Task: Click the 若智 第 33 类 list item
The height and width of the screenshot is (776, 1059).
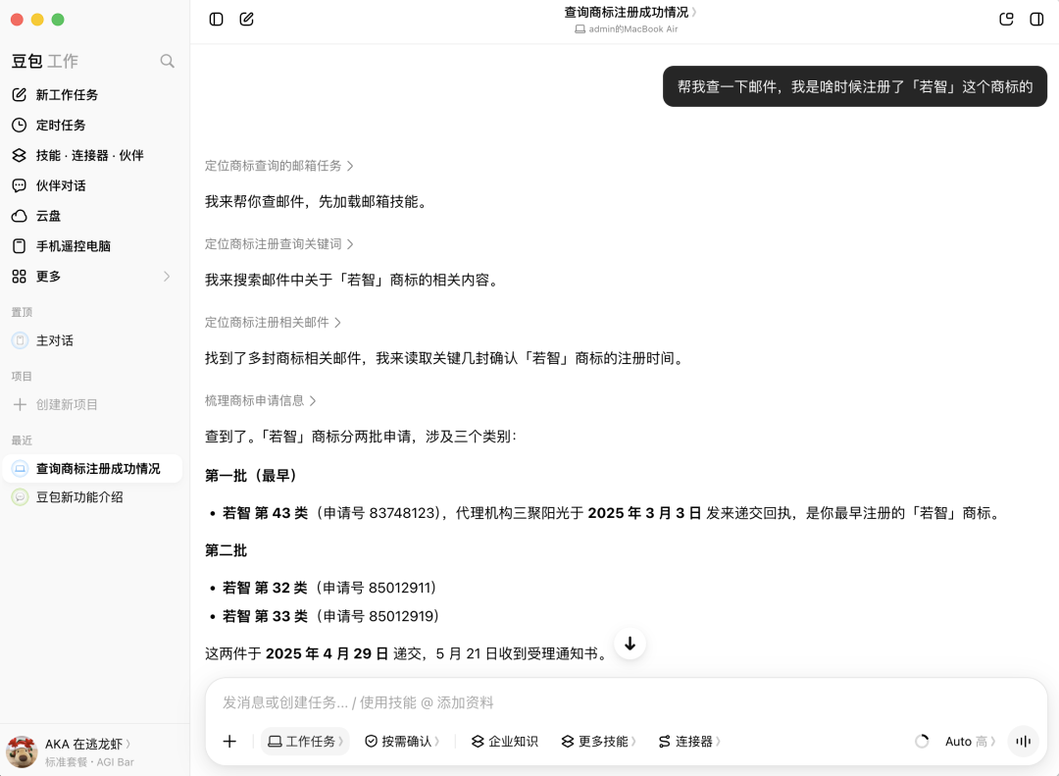Action: point(330,616)
